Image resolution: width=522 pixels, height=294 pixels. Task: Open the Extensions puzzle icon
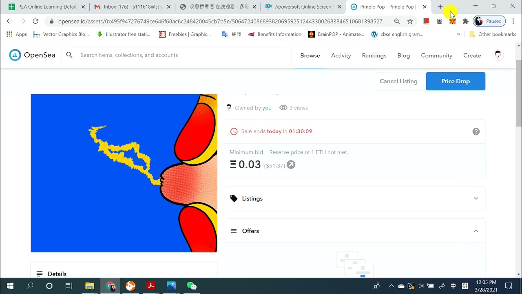[x=465, y=21]
